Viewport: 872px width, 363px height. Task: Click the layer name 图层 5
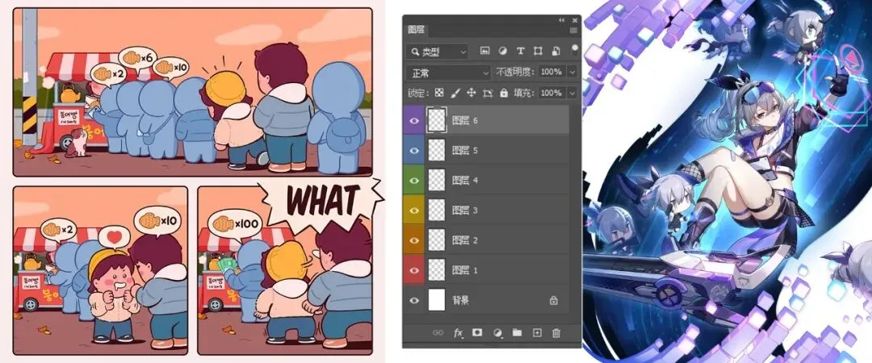pos(466,150)
